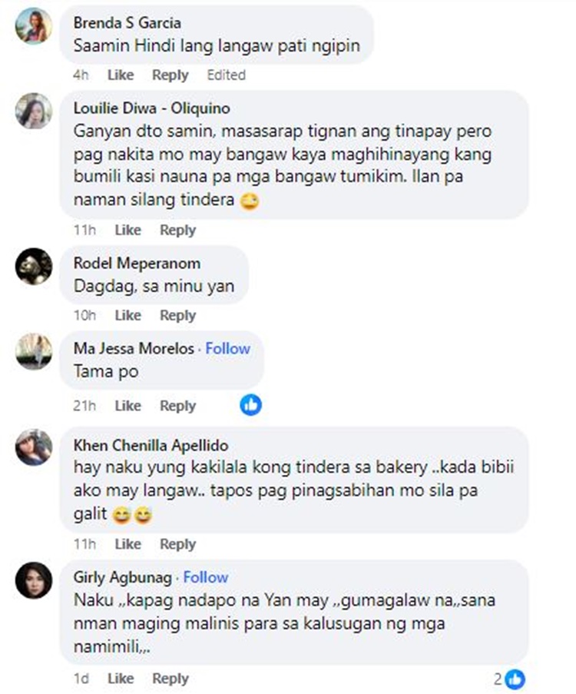
Task: Like Louilie Diwa - Oliquino's comment
Action: point(127,230)
